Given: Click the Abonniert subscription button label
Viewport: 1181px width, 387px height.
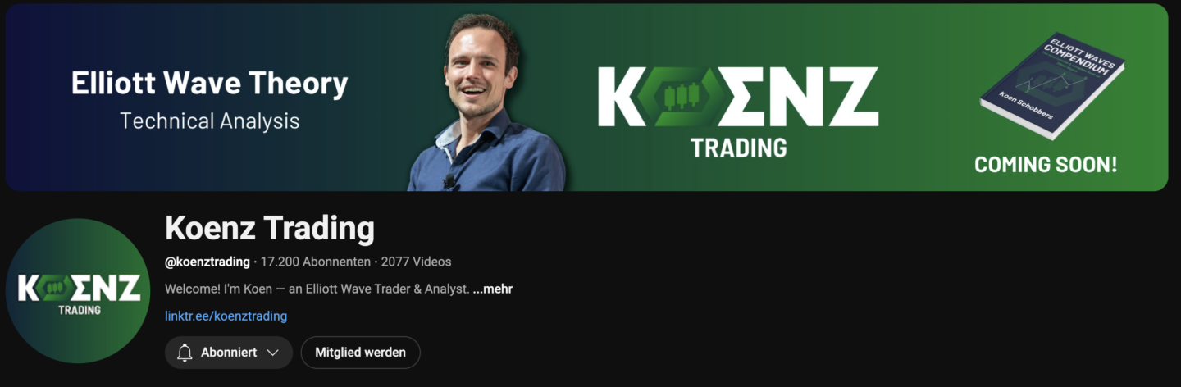Looking at the screenshot, I should coord(229,353).
